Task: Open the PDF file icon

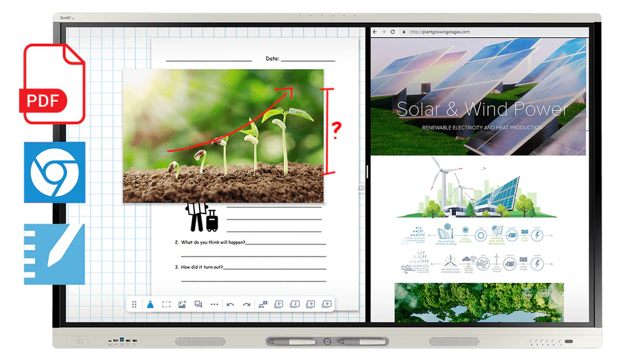Action: (53, 83)
